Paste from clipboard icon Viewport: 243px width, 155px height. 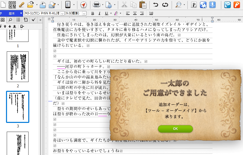(x=143, y=5)
